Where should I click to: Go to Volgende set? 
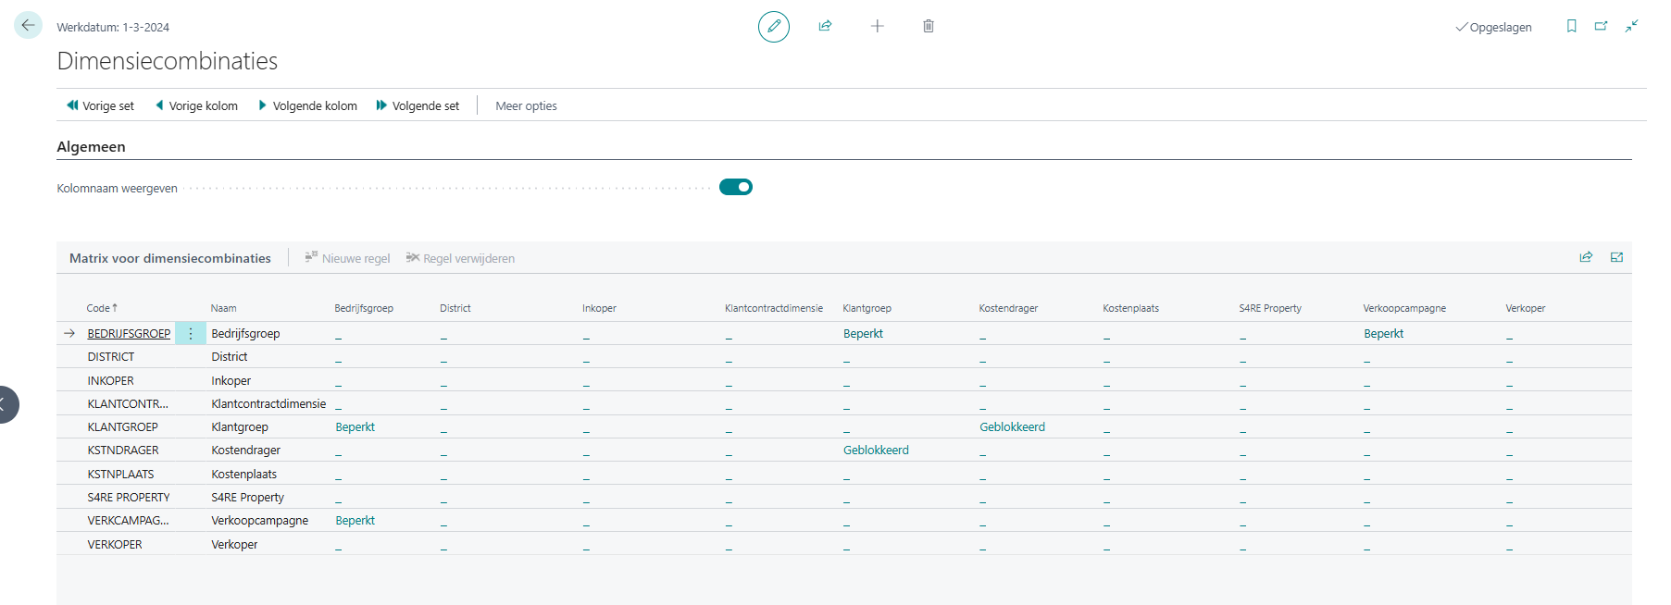click(418, 105)
